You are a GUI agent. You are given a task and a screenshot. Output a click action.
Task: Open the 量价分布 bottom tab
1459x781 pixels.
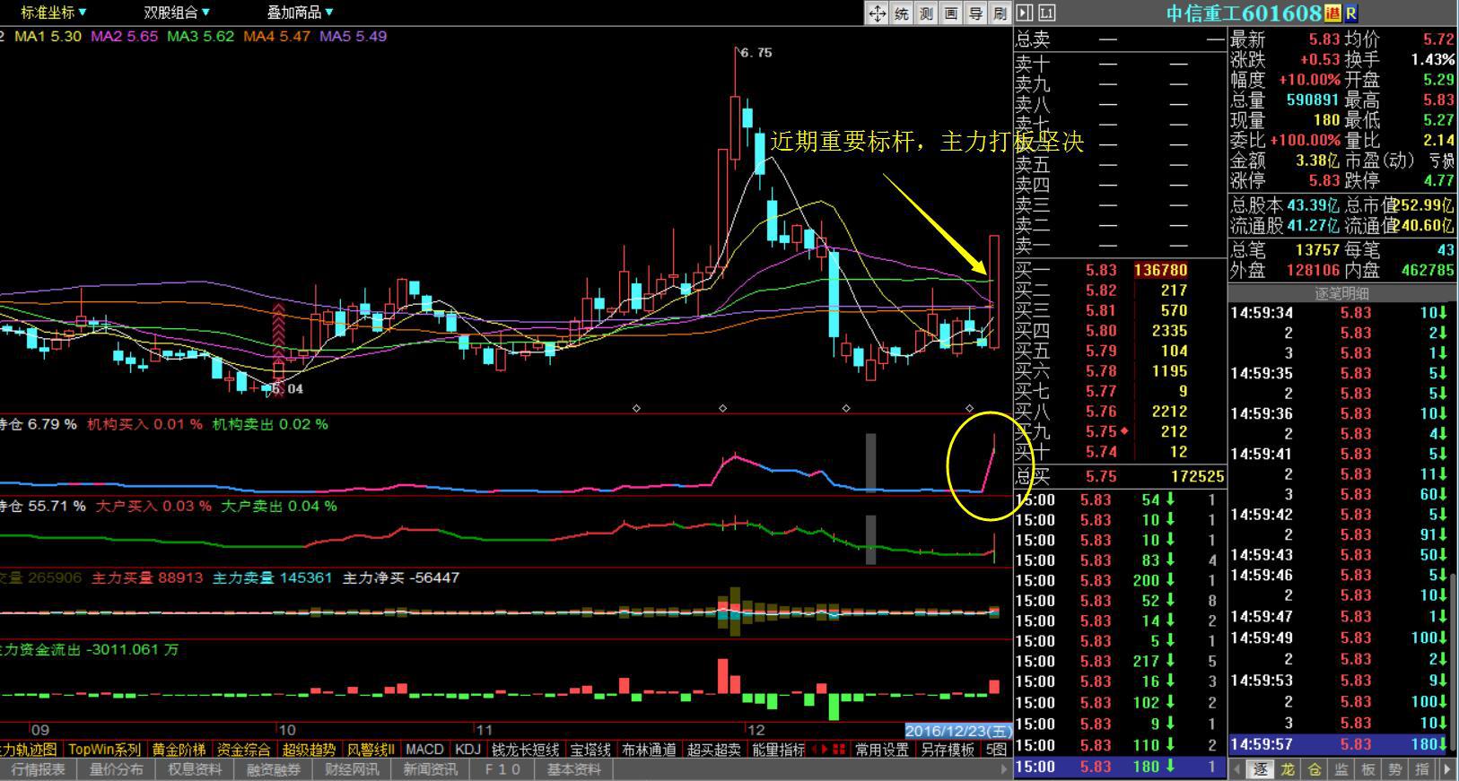[x=116, y=769]
